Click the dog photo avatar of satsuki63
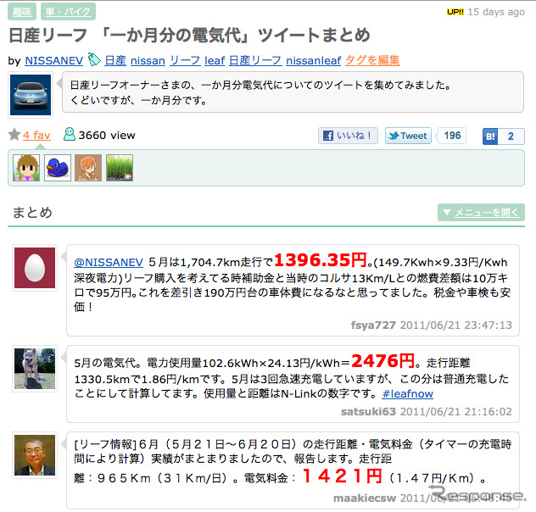This screenshot has height=512, width=536. (35, 369)
